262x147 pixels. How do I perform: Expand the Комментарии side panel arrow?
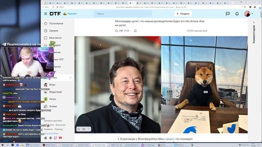(254, 22)
